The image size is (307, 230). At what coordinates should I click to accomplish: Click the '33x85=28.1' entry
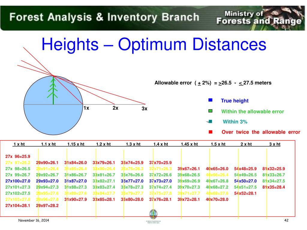104,199
